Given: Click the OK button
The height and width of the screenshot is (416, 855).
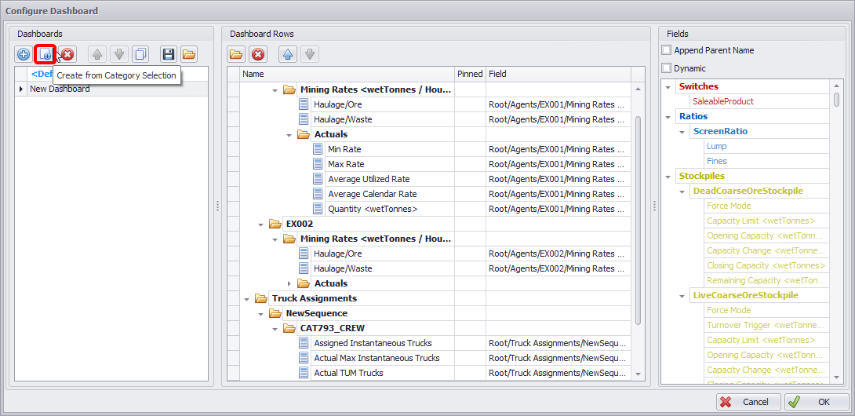Looking at the screenshot, I should point(816,402).
